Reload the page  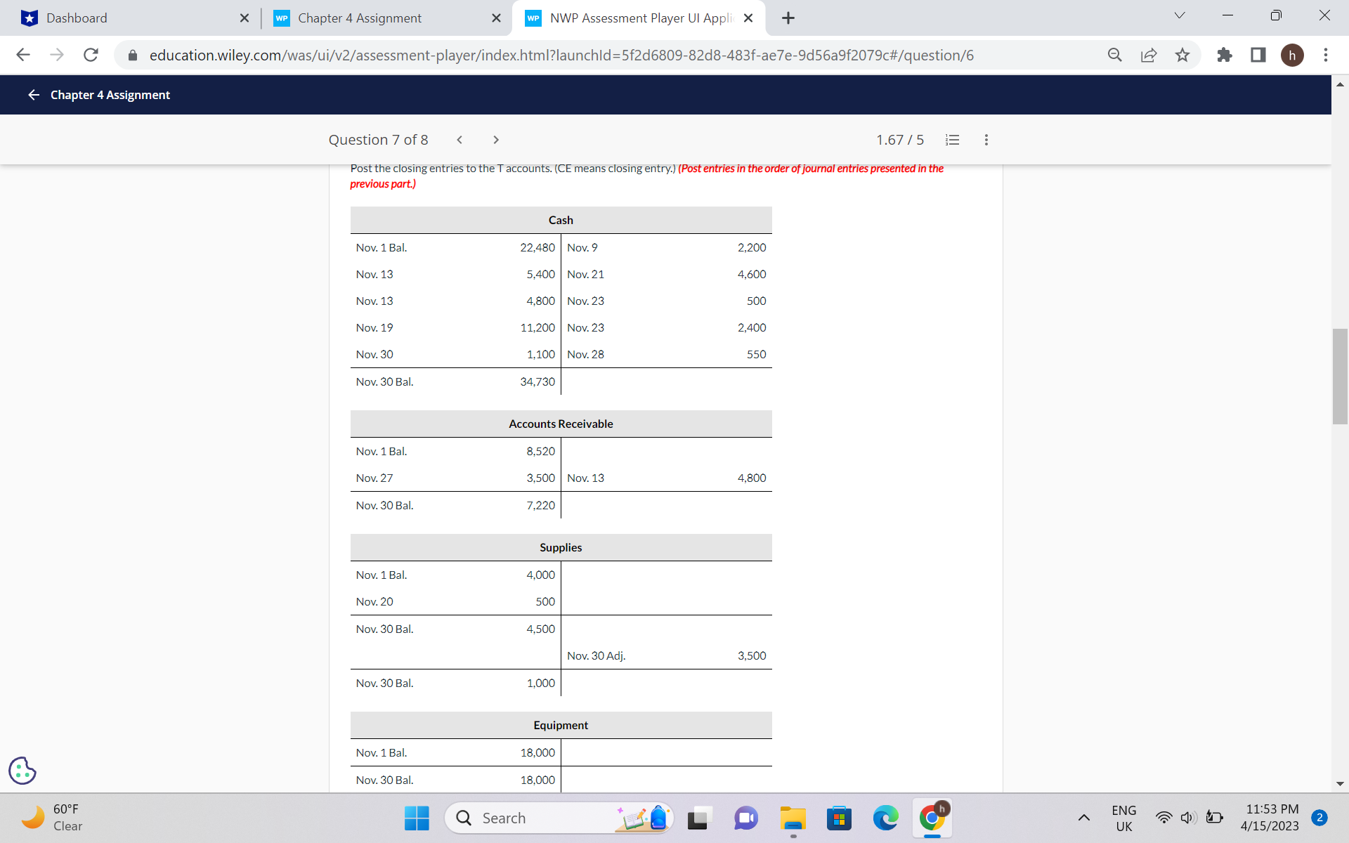[x=91, y=55]
